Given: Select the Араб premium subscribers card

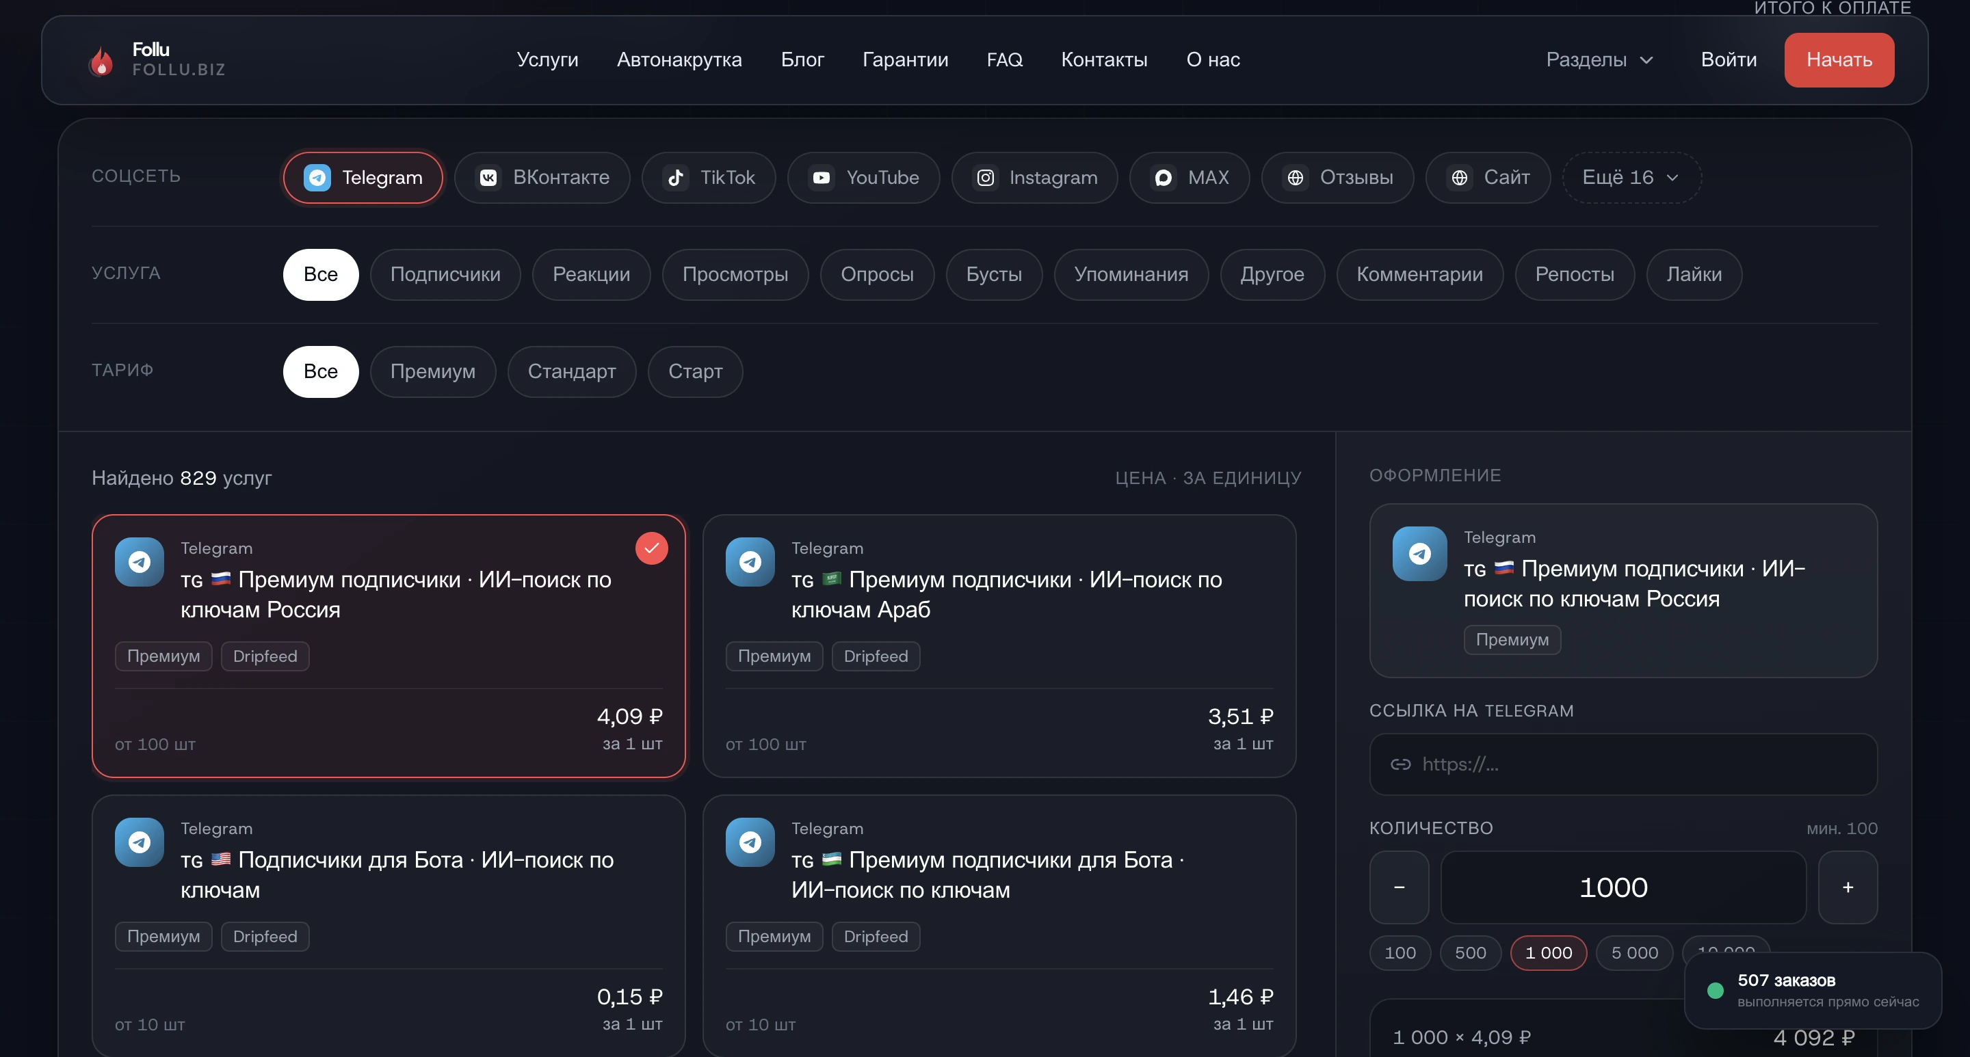Looking at the screenshot, I should (x=999, y=646).
